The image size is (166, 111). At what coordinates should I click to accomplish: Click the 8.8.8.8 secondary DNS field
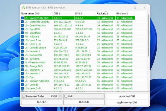coord(84,102)
